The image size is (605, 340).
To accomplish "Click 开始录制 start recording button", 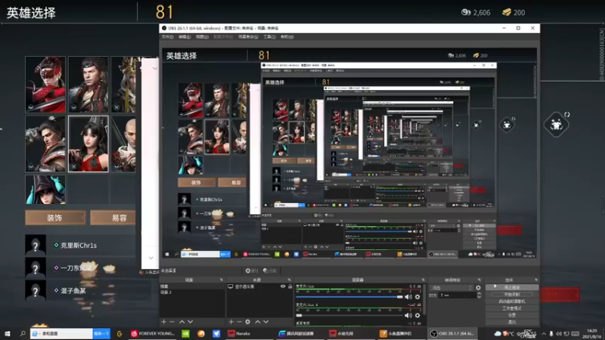I will [x=512, y=295].
